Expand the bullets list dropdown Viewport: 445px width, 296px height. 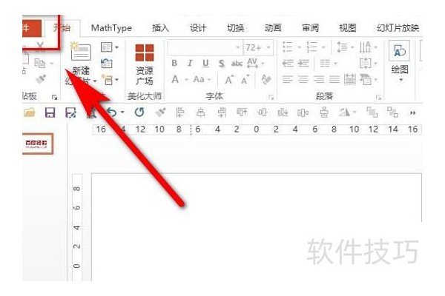click(x=299, y=47)
